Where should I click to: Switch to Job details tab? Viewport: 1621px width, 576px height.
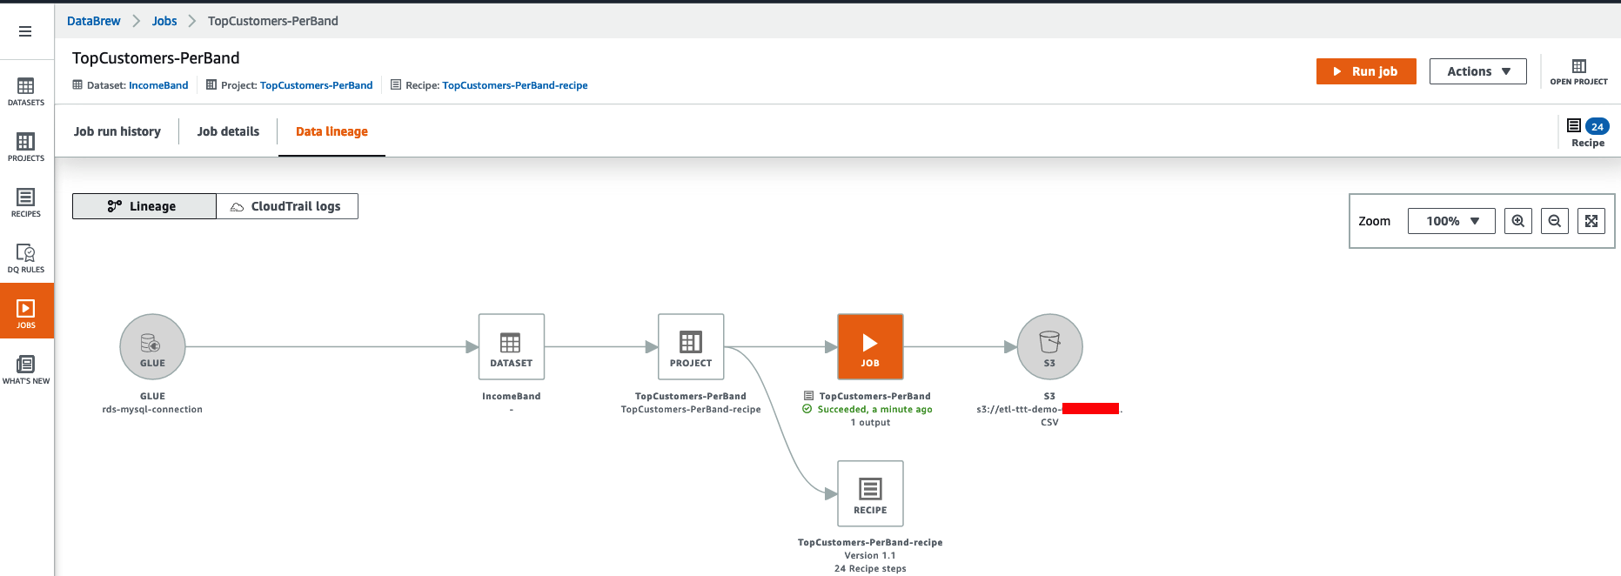click(x=228, y=131)
